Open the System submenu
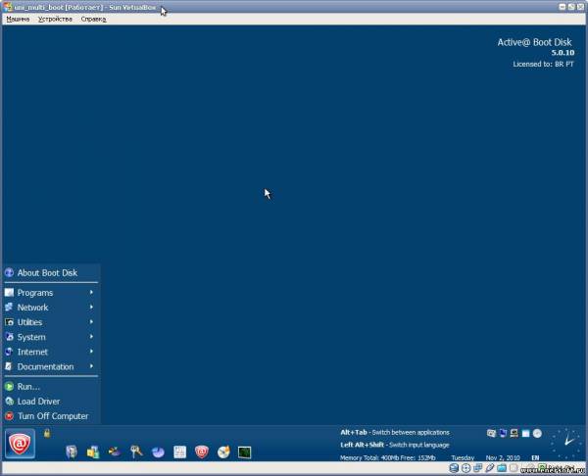 coord(51,337)
